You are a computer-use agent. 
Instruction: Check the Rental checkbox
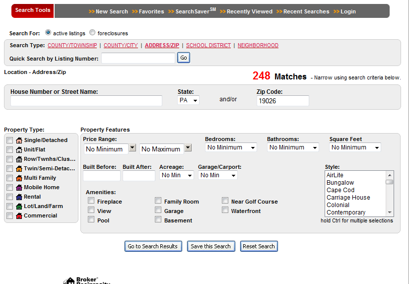(9, 197)
